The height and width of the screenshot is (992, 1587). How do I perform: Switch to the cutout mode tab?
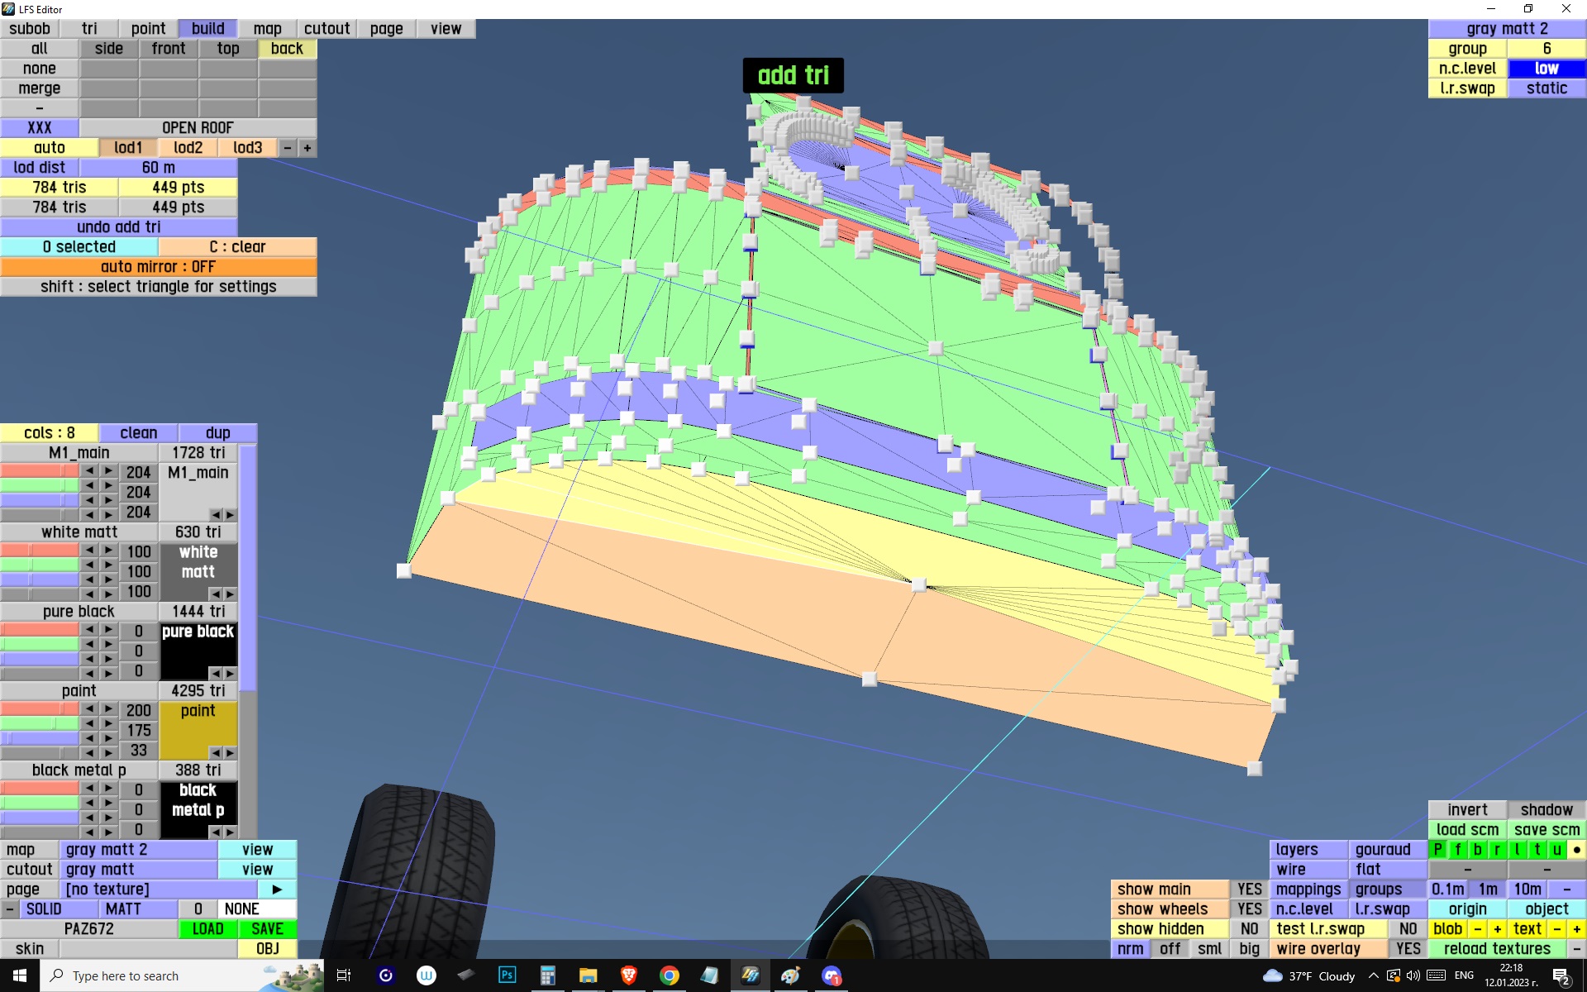click(x=326, y=29)
